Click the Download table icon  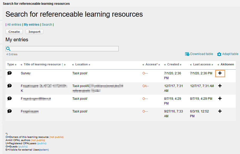click(x=187, y=54)
